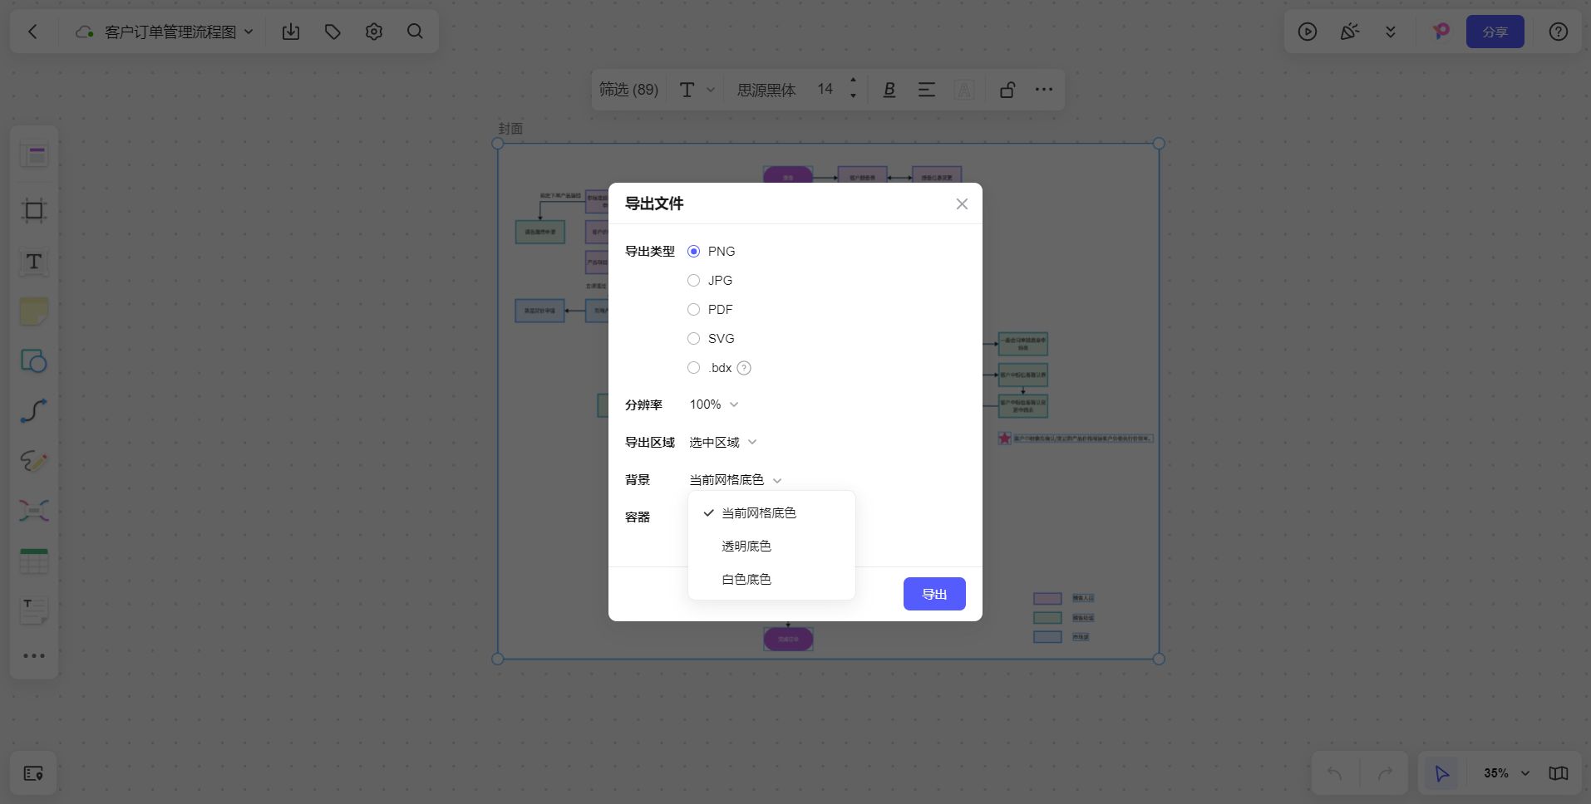Viewport: 1591px width, 804px height.
Task: Open the Shapes tool
Action: pos(34,361)
